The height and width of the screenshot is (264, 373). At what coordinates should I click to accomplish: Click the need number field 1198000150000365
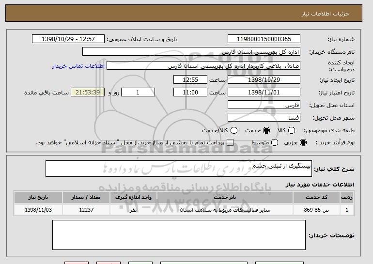pos(264,39)
